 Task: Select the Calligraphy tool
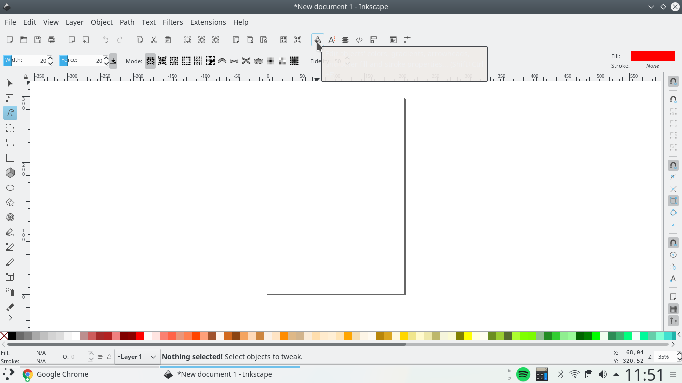(x=10, y=262)
